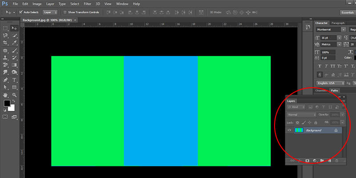Select the Path Selection tool
Viewport: 356px width, 178px height.
tap(5, 87)
